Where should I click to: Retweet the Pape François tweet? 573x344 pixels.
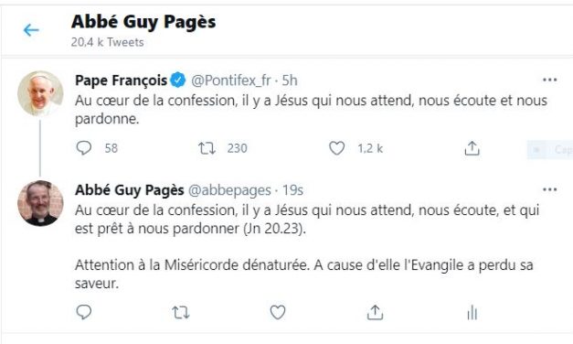click(207, 148)
